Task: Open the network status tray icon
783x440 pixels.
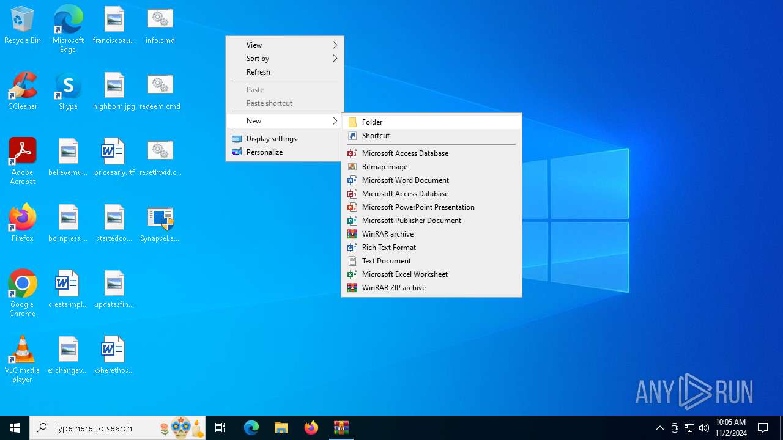Action: 689,428
